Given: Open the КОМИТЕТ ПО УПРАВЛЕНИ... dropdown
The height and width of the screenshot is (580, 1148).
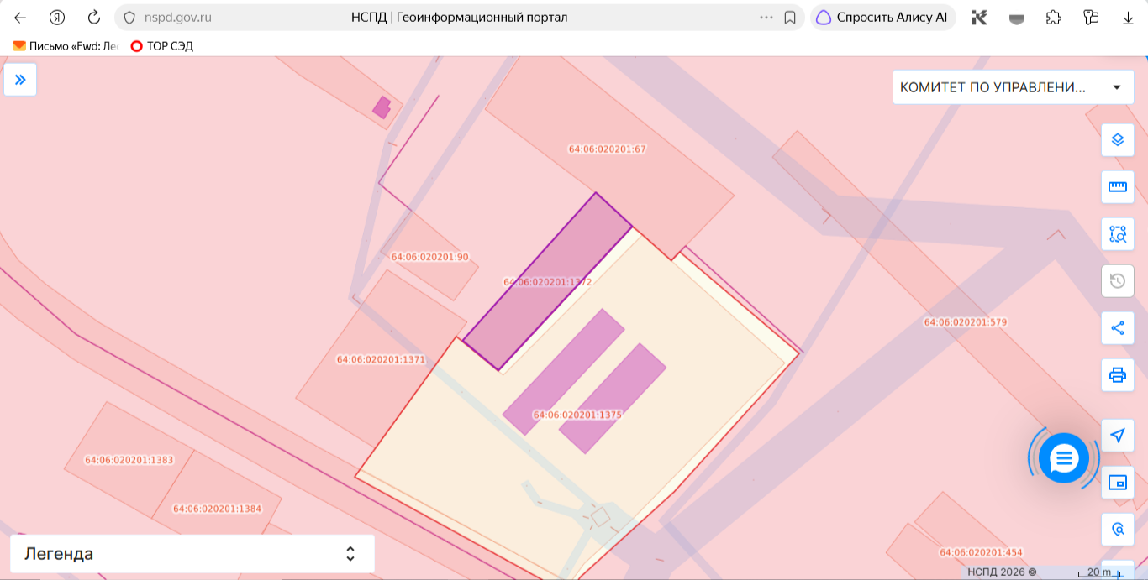Looking at the screenshot, I should pyautogui.click(x=1013, y=87).
